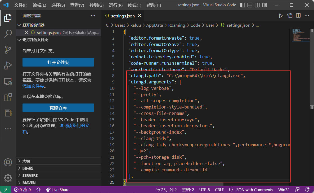The height and width of the screenshot is (193, 314).
Task: Open the Run and Debug view
Action: 8,65
